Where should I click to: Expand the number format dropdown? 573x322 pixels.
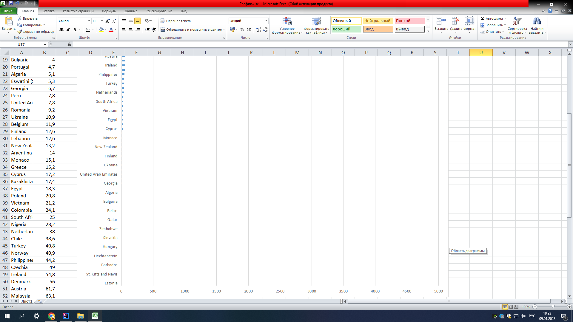coord(266,21)
